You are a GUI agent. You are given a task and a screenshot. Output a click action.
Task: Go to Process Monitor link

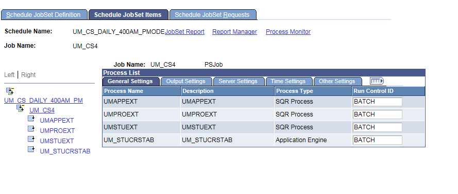pyautogui.click(x=288, y=32)
